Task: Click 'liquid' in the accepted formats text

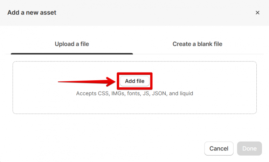Action: [187, 94]
